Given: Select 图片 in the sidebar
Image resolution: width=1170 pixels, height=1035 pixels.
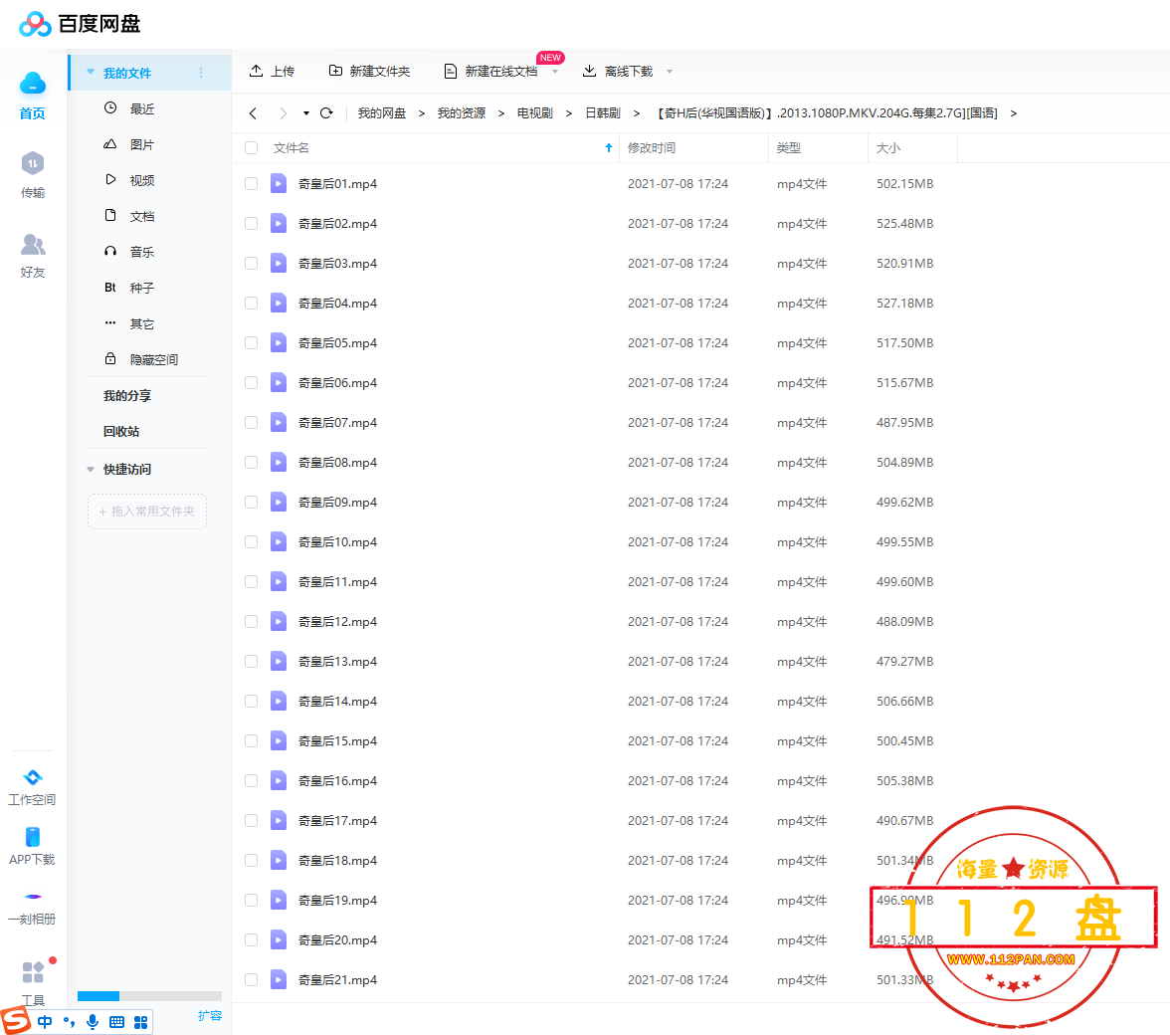Looking at the screenshot, I should pyautogui.click(x=141, y=144).
